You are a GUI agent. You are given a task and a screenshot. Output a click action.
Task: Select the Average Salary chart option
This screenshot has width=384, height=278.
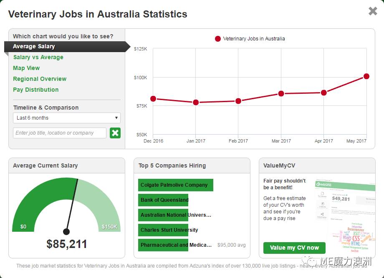(x=67, y=46)
